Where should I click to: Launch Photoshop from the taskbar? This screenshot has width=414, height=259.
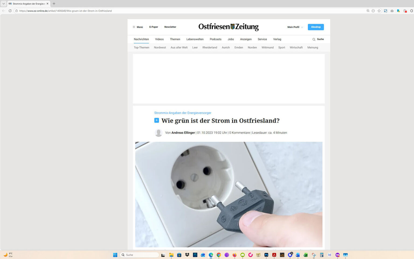tap(266, 255)
